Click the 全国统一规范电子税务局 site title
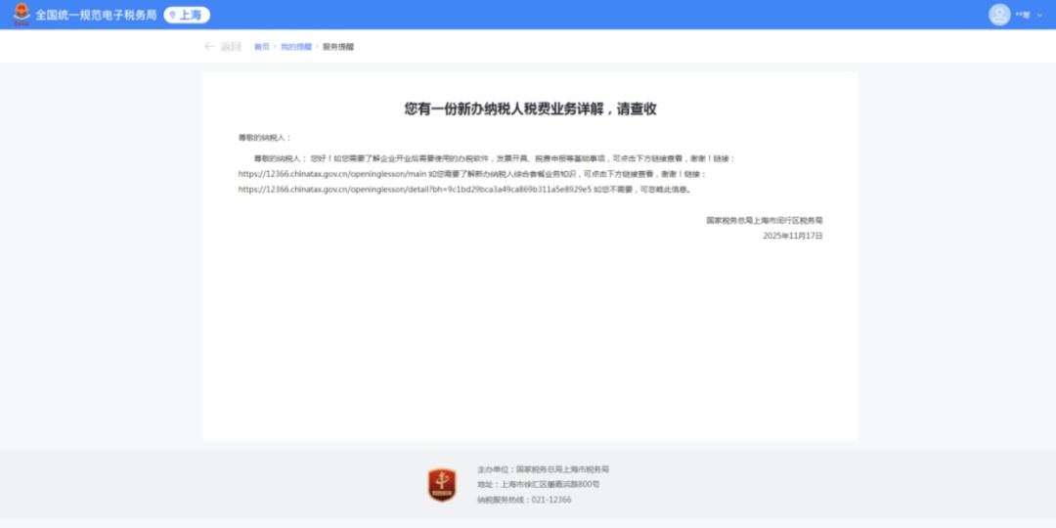The image size is (1056, 528). click(x=96, y=16)
